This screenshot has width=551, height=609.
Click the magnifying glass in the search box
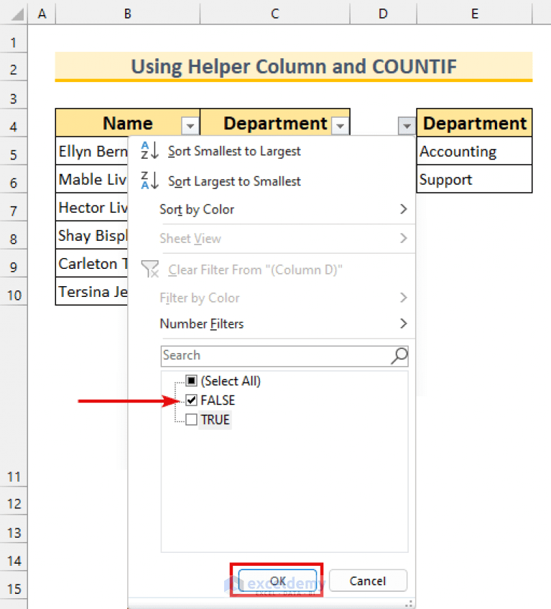point(398,355)
